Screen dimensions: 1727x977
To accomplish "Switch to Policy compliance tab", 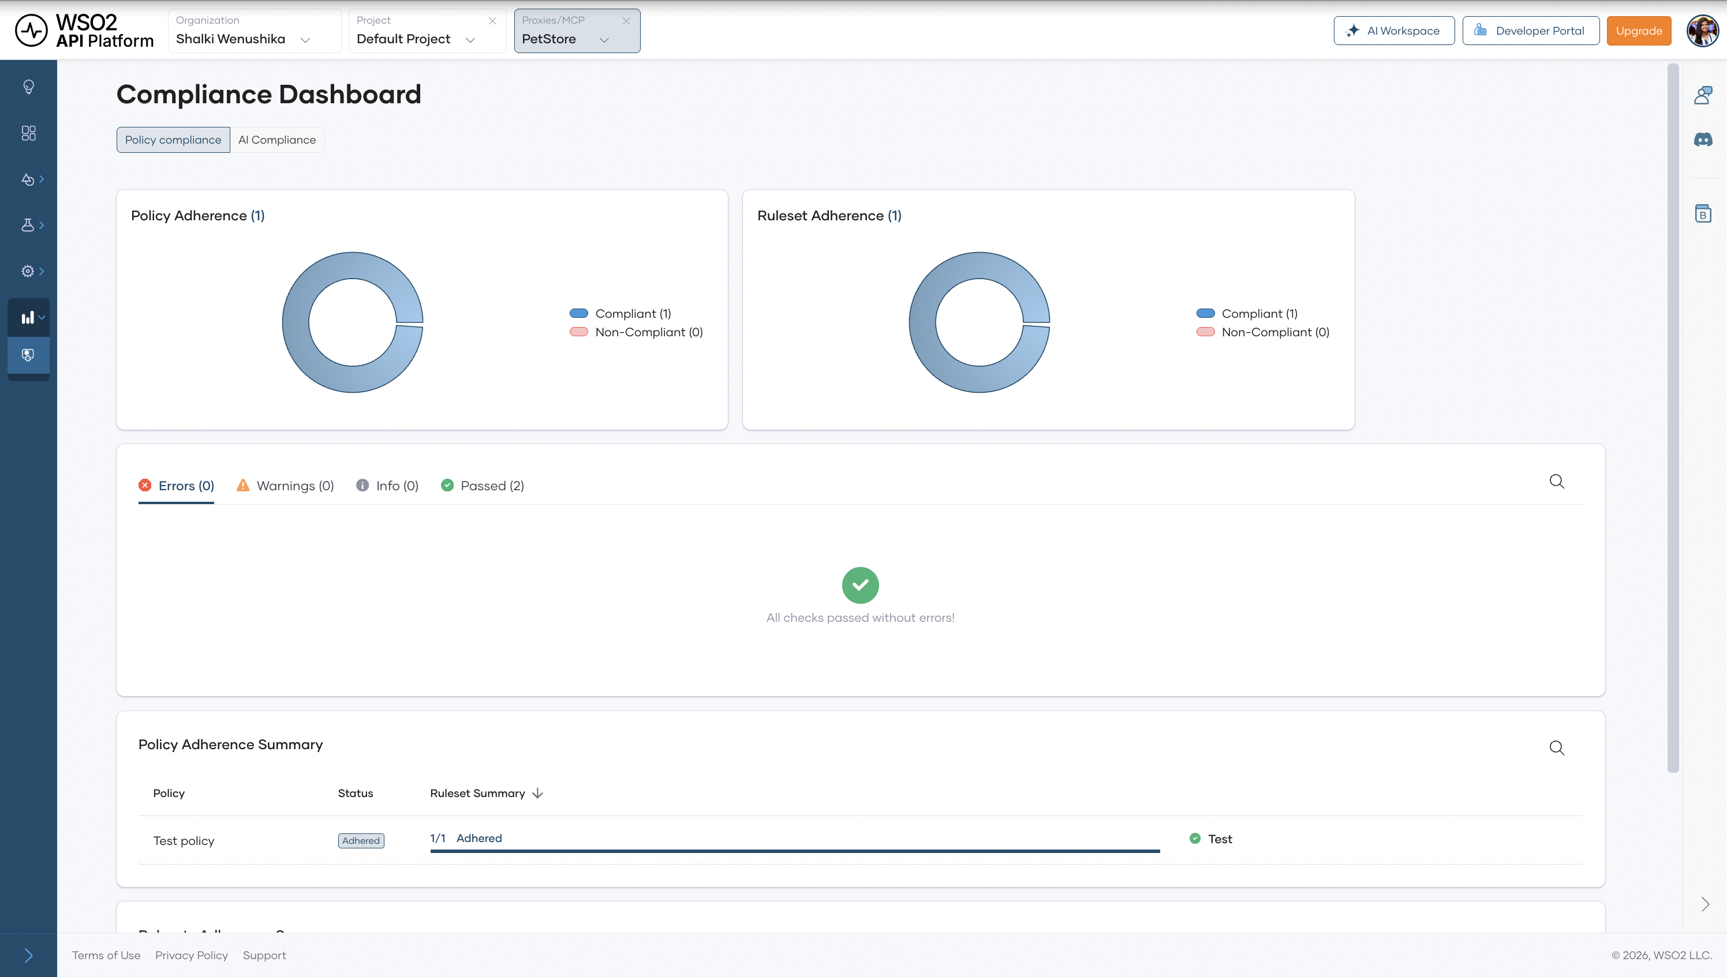I will tap(173, 140).
